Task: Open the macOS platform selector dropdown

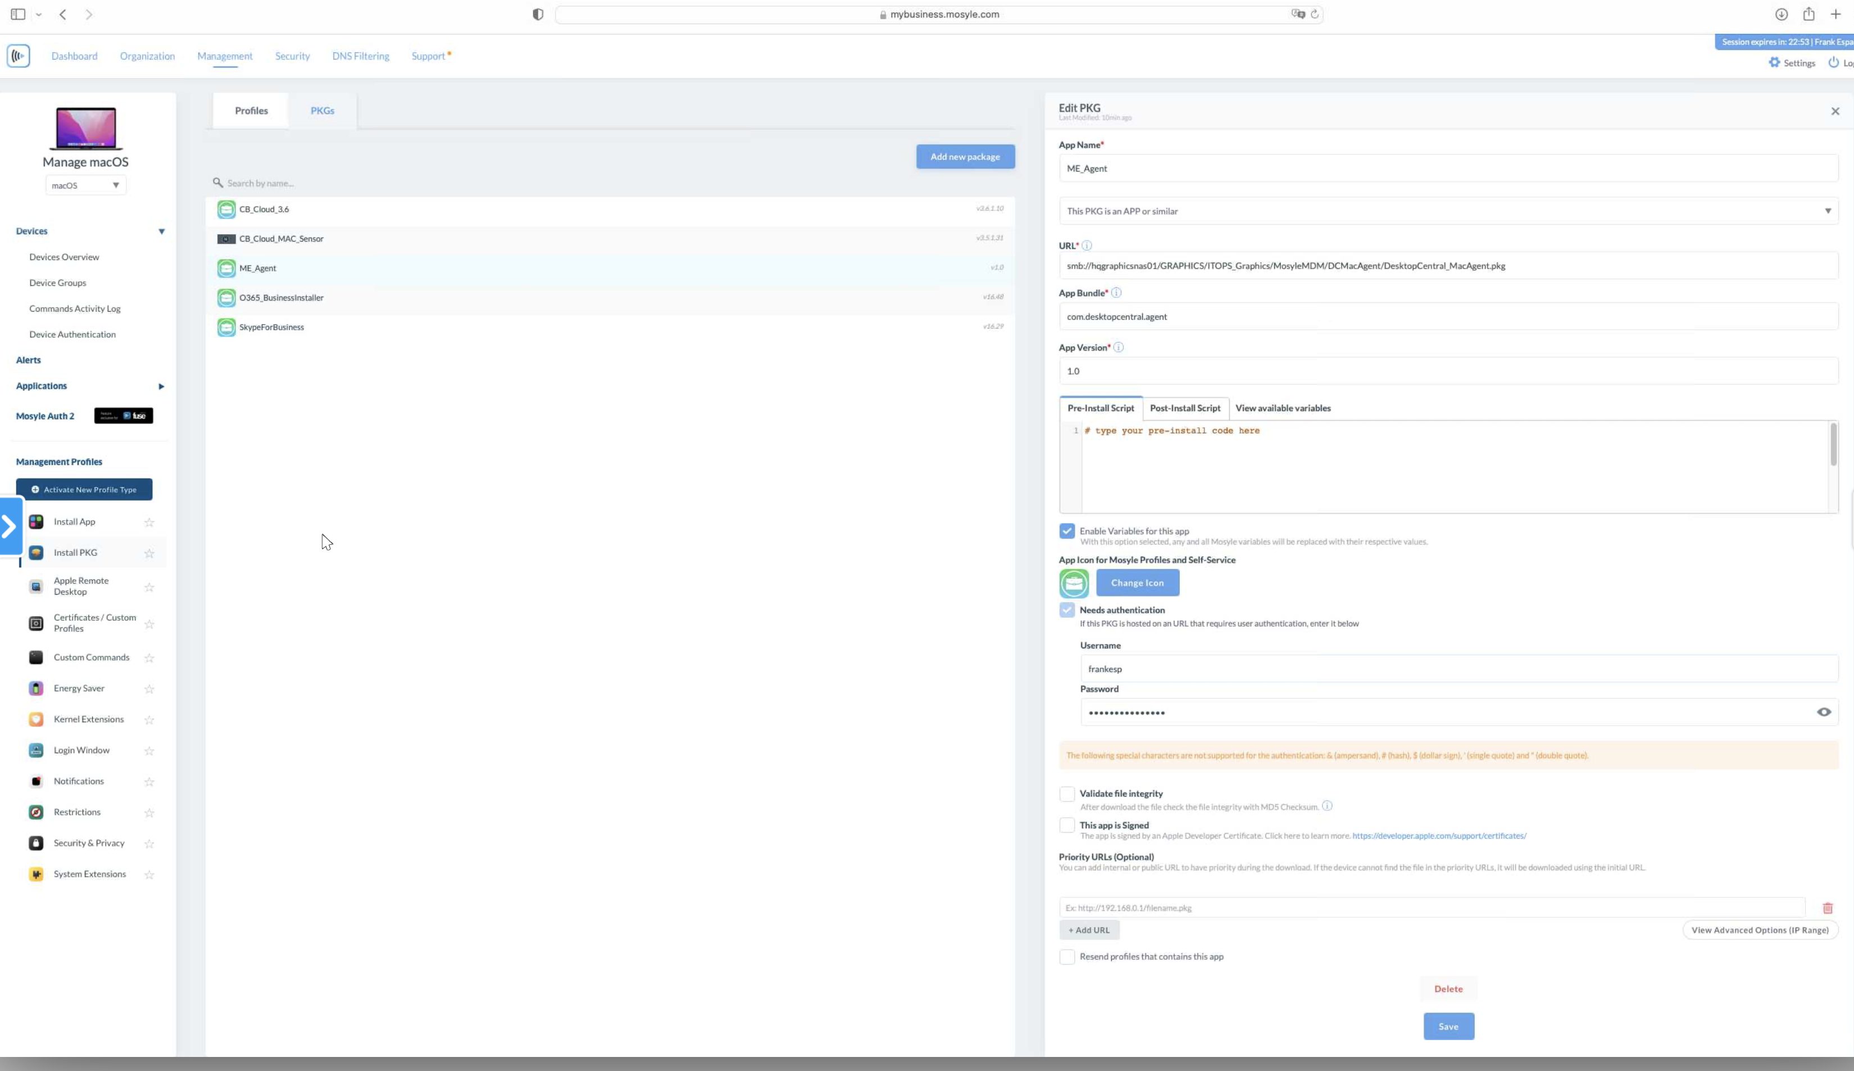Action: tap(86, 185)
